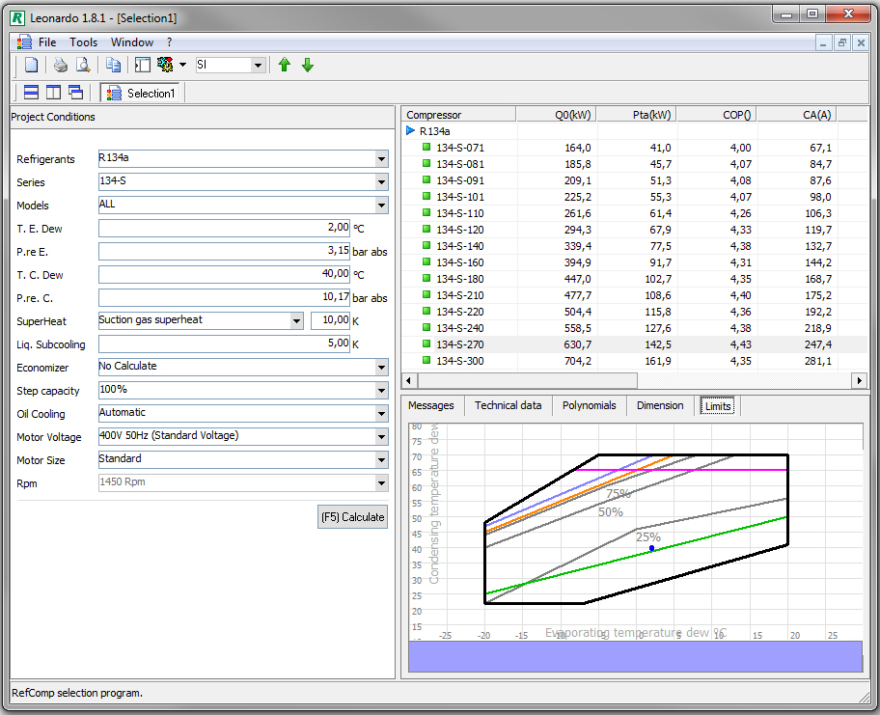880x715 pixels.
Task: Click the Leonardo title bar logo
Action: (17, 18)
